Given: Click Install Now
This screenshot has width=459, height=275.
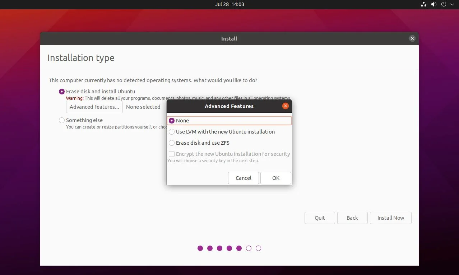Looking at the screenshot, I should (x=391, y=218).
